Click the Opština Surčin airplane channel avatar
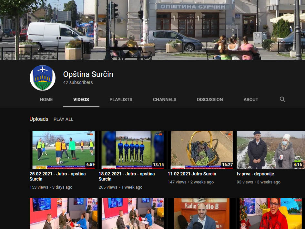The image size is (305, 229). pyautogui.click(x=43, y=78)
